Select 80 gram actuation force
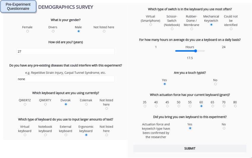The width and height of the screenshot is (252, 158). point(235,106)
